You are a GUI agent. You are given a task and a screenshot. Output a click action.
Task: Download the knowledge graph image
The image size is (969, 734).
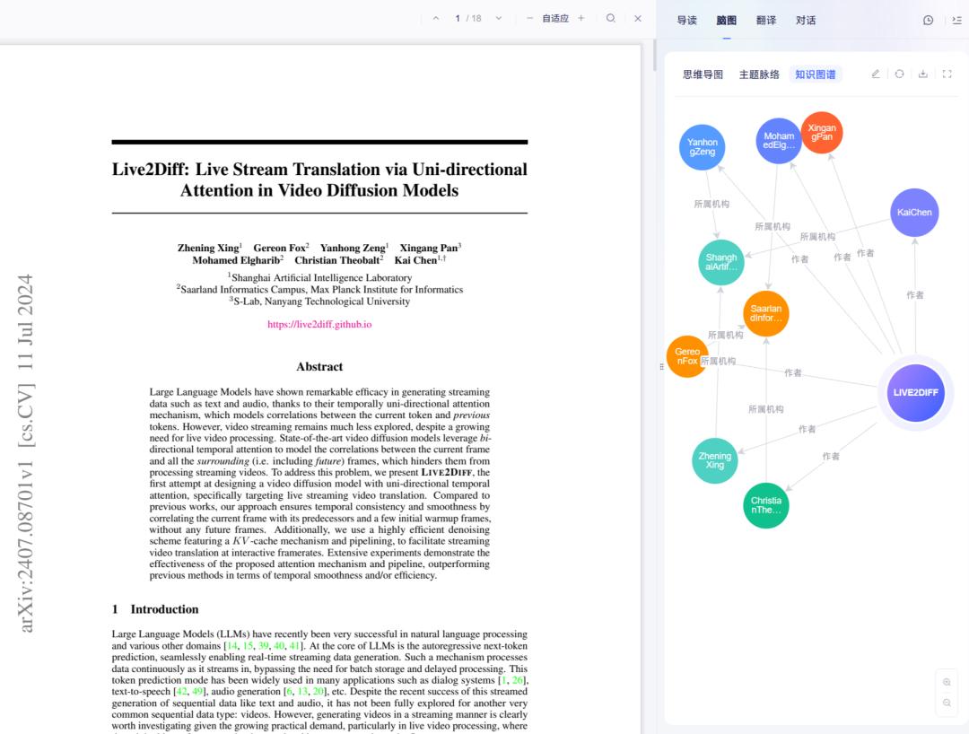(922, 74)
